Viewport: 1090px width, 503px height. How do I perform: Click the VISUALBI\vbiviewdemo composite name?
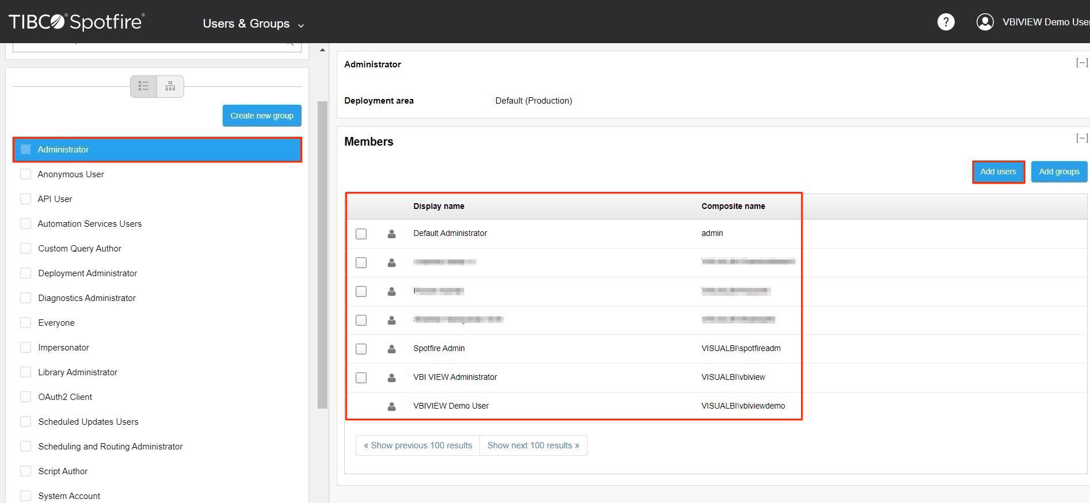(743, 406)
